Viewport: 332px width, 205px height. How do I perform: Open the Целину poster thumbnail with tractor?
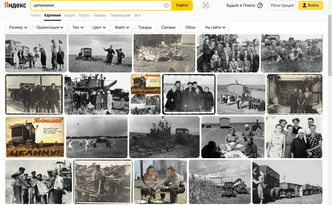(35, 137)
